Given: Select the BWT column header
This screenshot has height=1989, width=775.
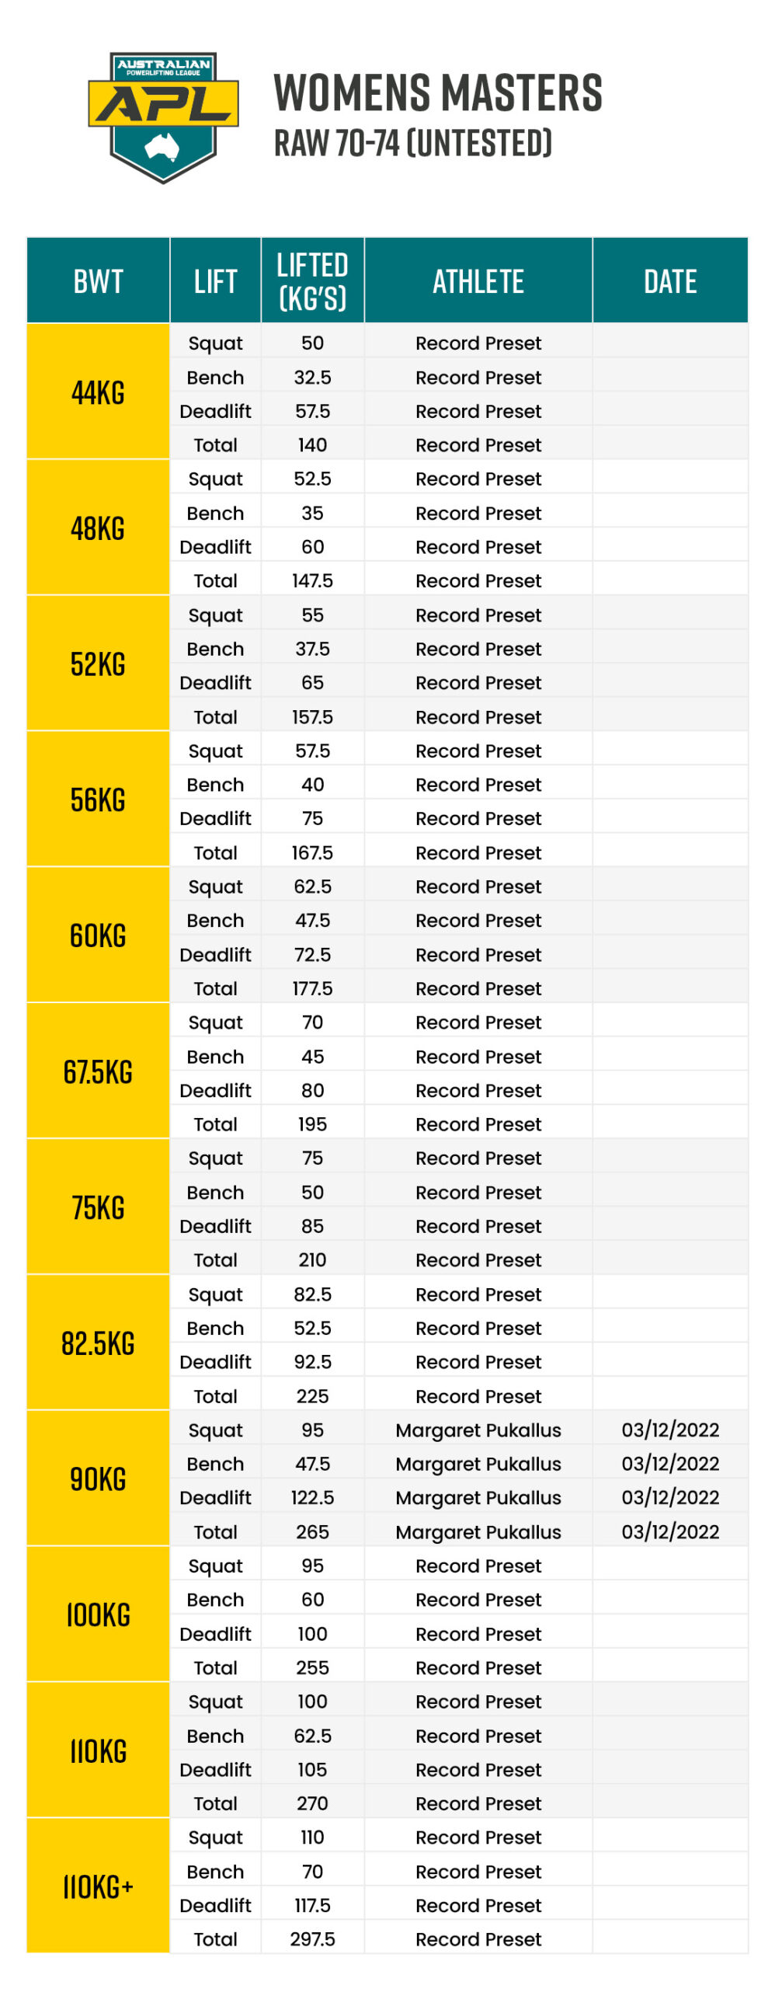Looking at the screenshot, I should click(x=98, y=280).
